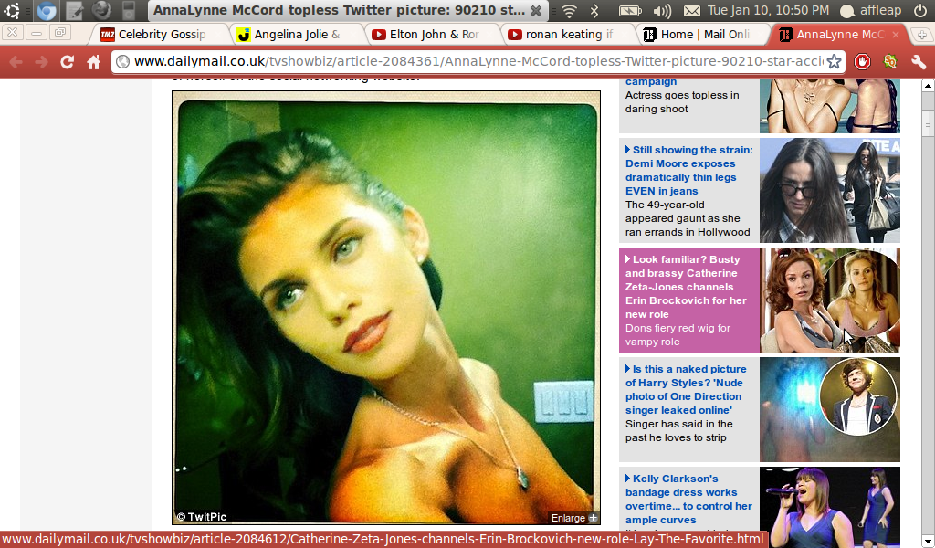Launch Firefox from the top panel
The image size is (935, 548).
click(x=101, y=10)
